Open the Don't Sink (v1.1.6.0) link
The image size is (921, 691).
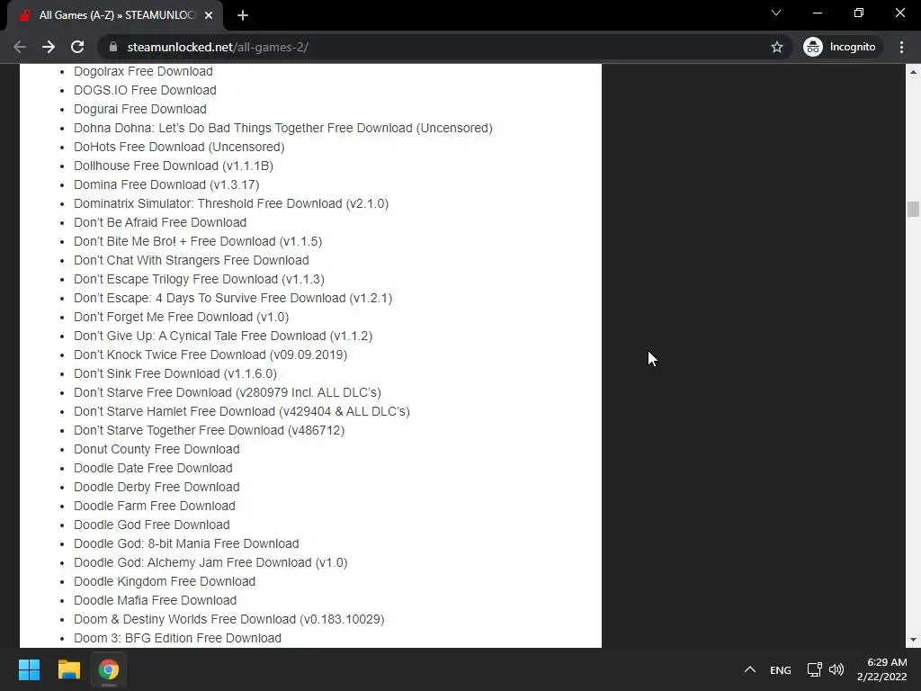click(x=175, y=373)
